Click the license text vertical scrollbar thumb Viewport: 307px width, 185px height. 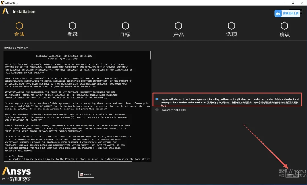[150, 55]
